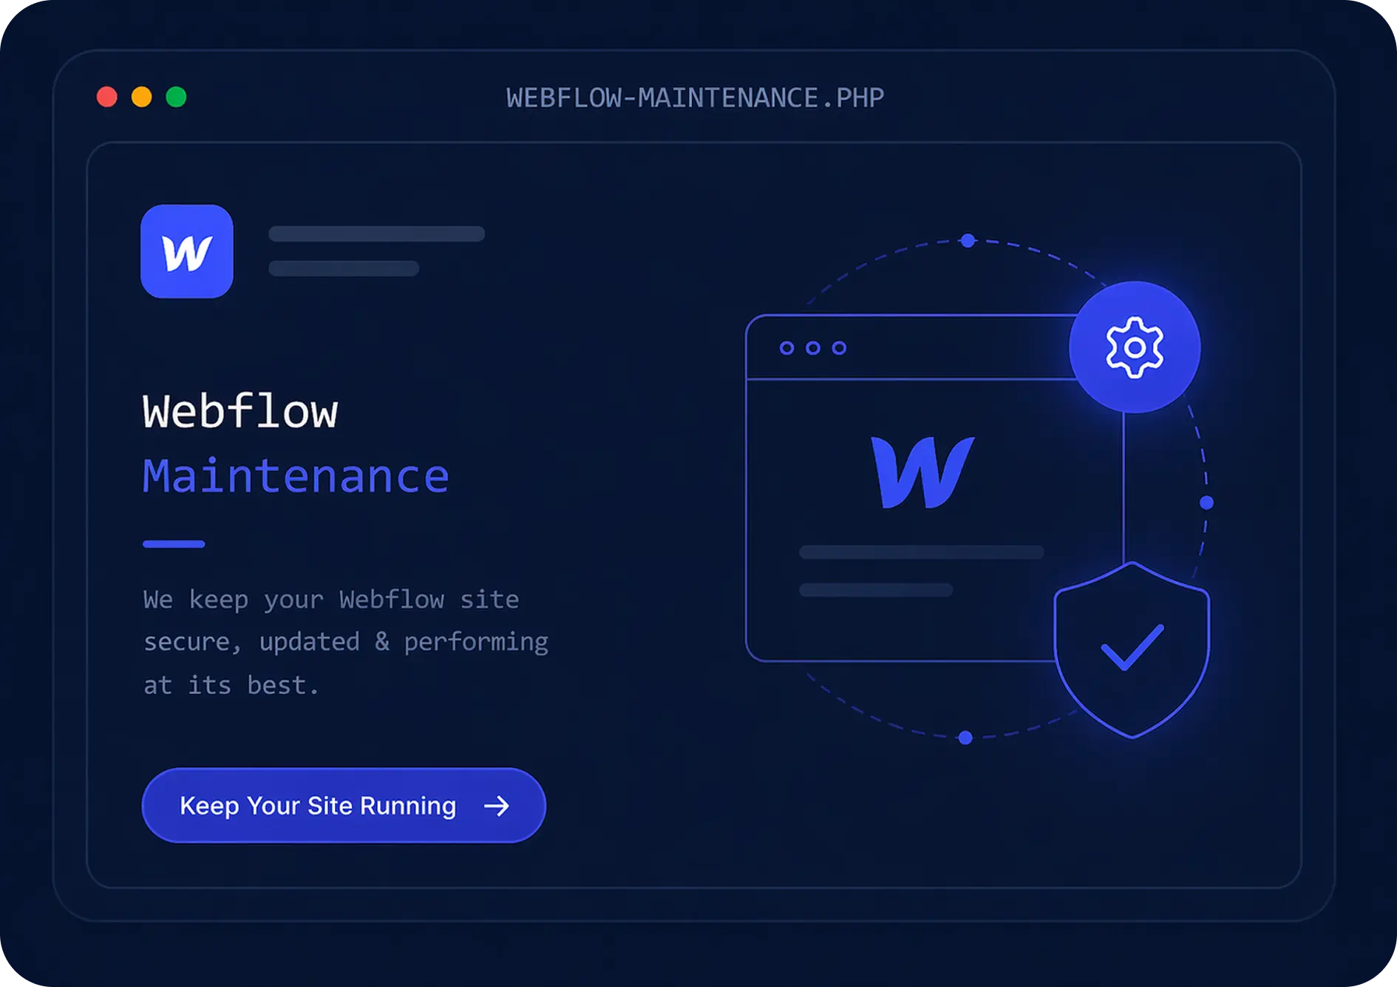
Task: Click the shield checkmark icon
Action: click(1132, 650)
